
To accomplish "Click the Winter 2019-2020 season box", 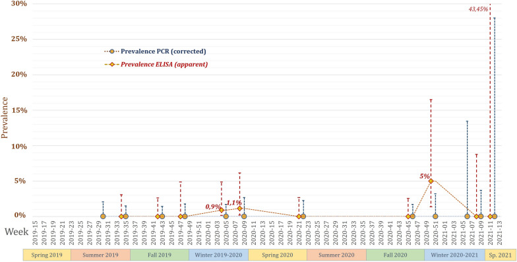I will (219, 255).
